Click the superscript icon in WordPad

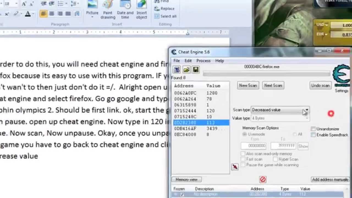point(7,14)
